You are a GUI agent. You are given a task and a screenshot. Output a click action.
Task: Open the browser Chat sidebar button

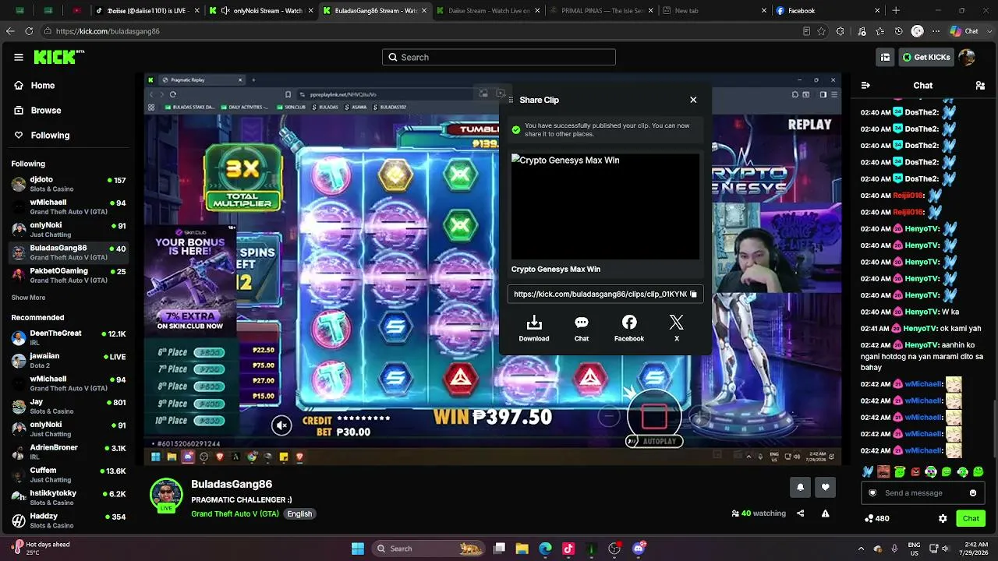[x=964, y=31]
